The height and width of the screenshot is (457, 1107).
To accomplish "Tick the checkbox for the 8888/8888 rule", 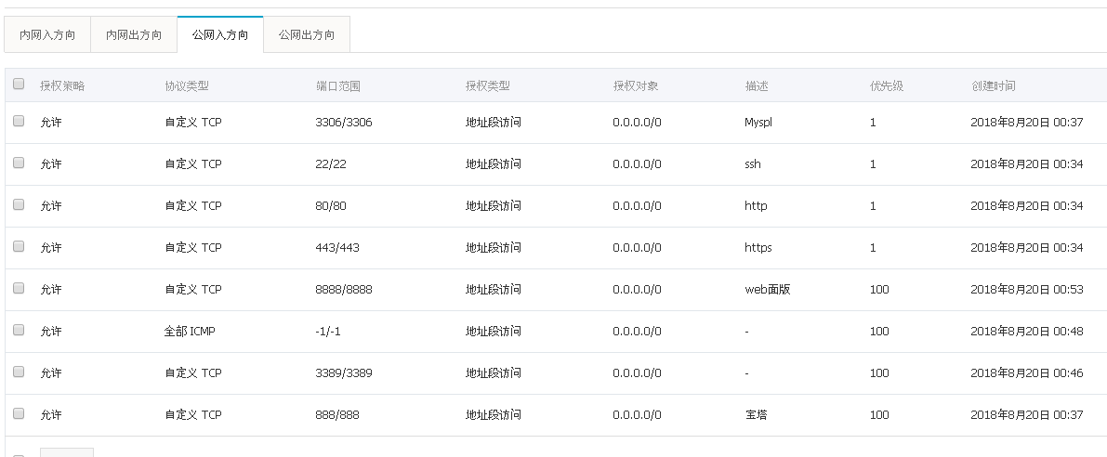I will (x=19, y=288).
